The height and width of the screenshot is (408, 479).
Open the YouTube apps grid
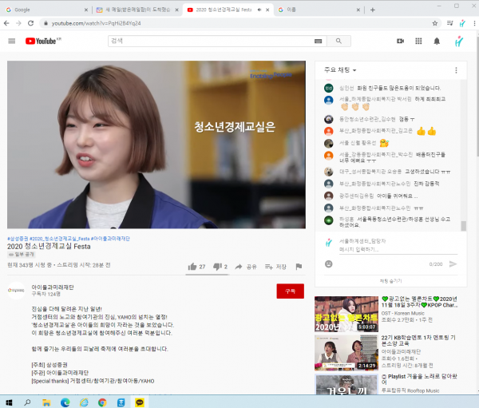pos(418,41)
